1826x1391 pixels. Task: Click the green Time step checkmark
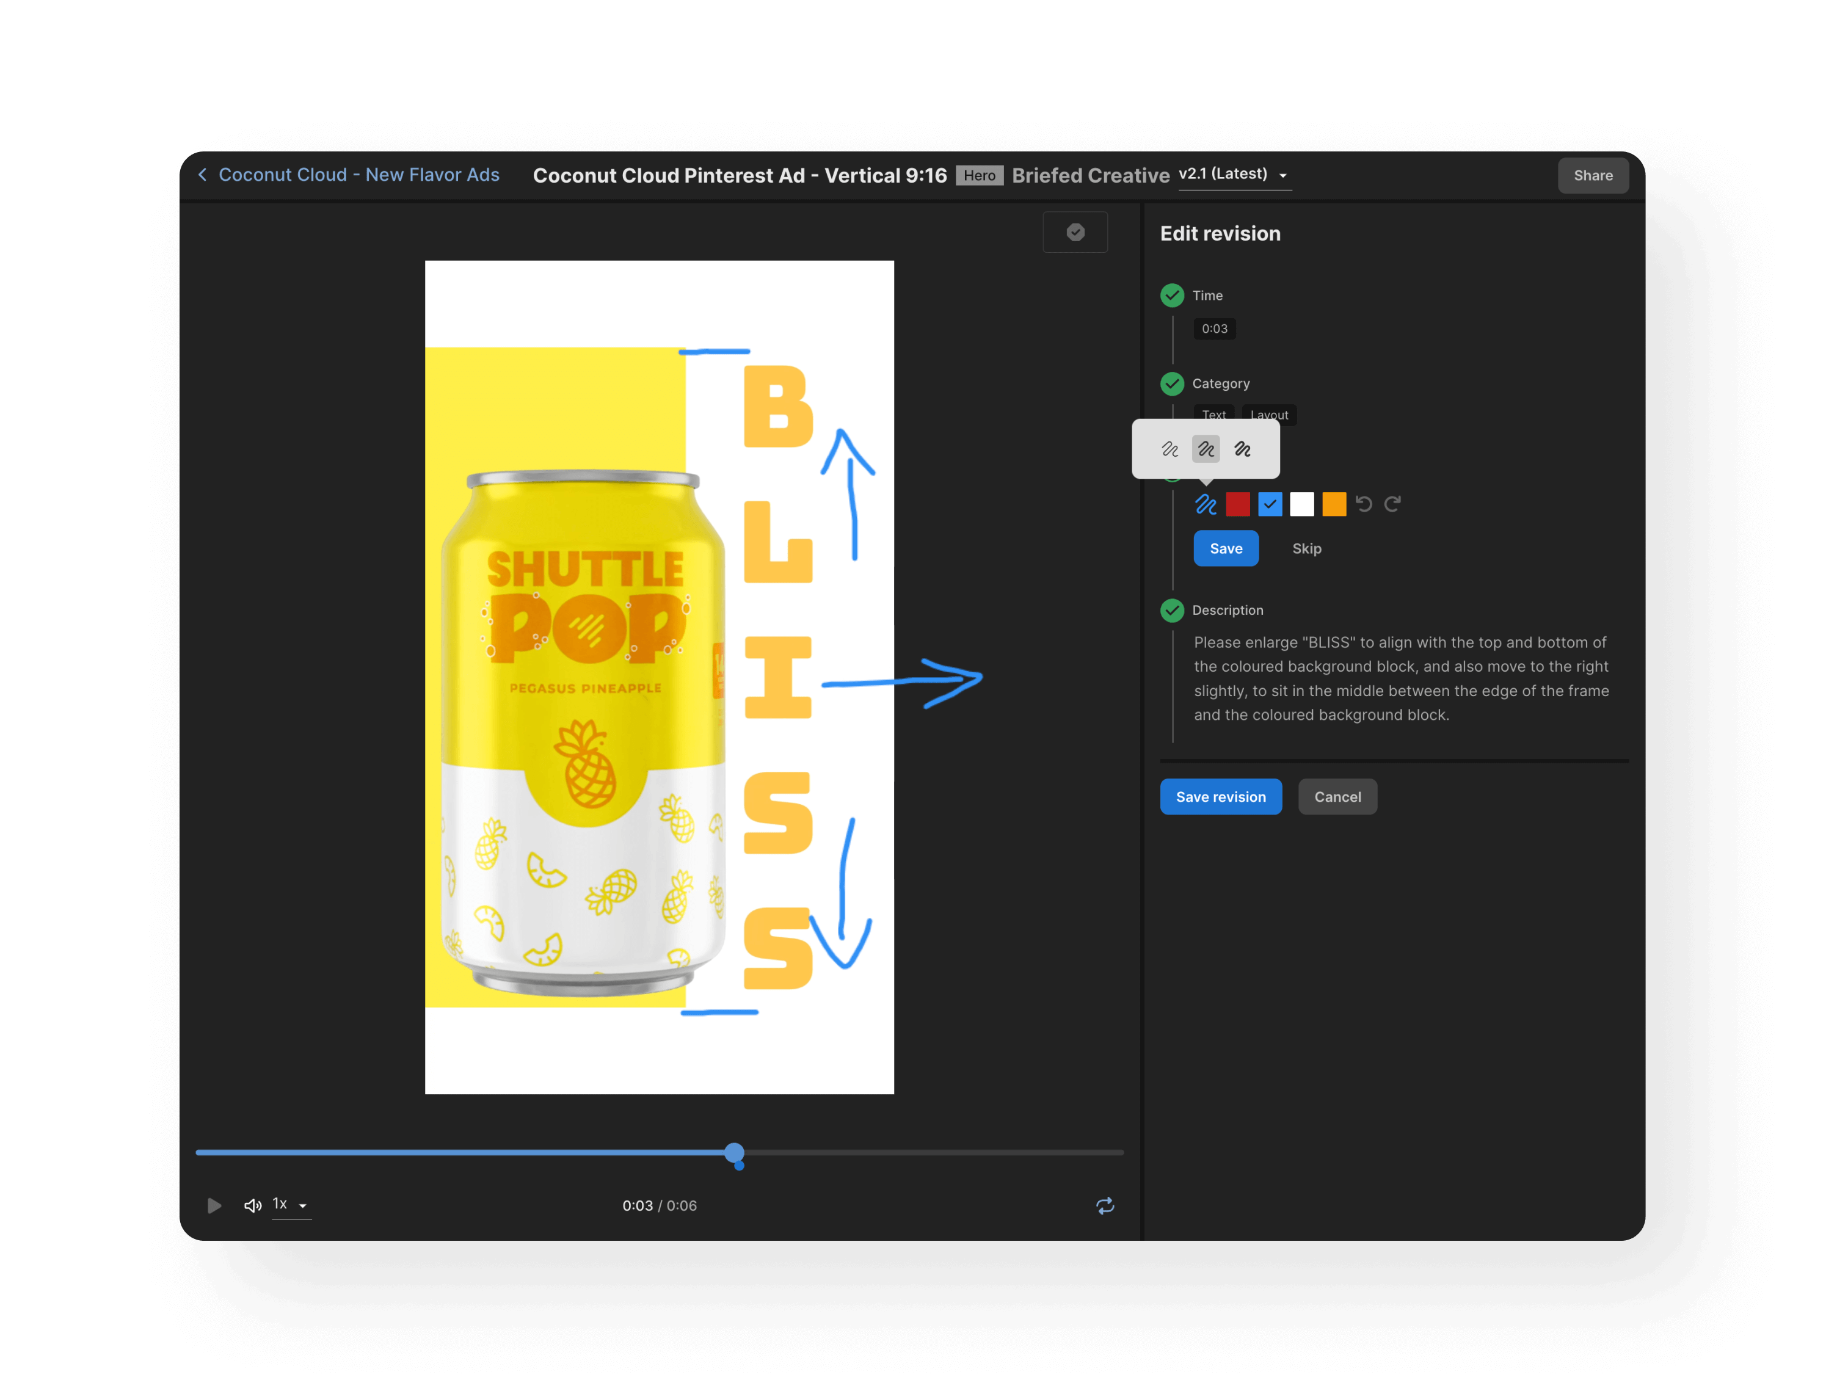[1172, 296]
